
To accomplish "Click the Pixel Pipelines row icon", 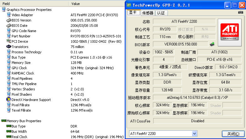I will tap(9, 79).
